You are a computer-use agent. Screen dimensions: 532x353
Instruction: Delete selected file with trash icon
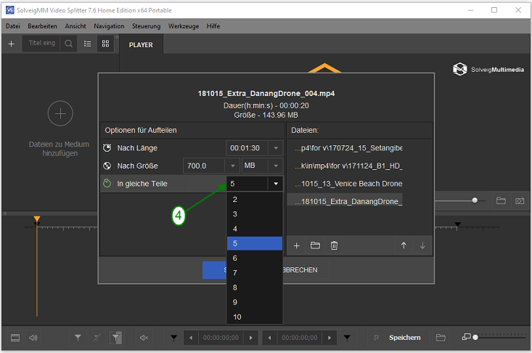click(334, 246)
